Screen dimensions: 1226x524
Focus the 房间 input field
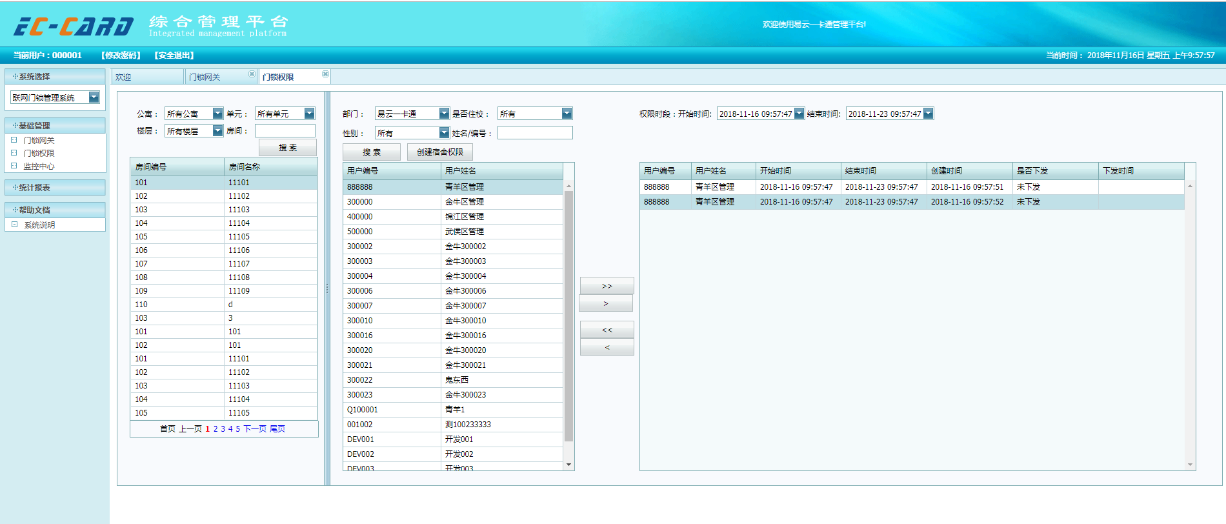coord(285,131)
